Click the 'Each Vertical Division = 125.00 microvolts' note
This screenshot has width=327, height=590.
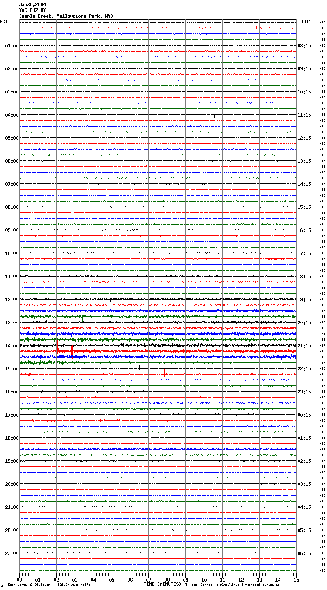pos(49,585)
